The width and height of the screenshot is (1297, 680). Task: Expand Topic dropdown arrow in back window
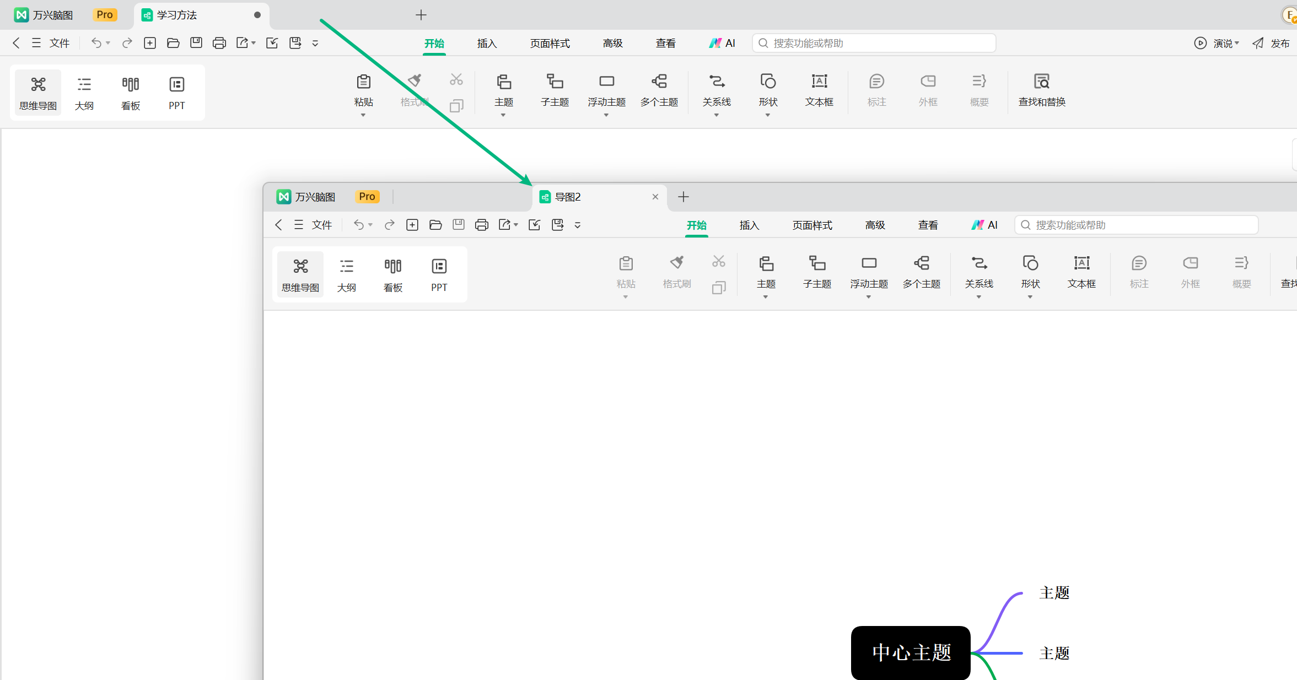coord(503,115)
